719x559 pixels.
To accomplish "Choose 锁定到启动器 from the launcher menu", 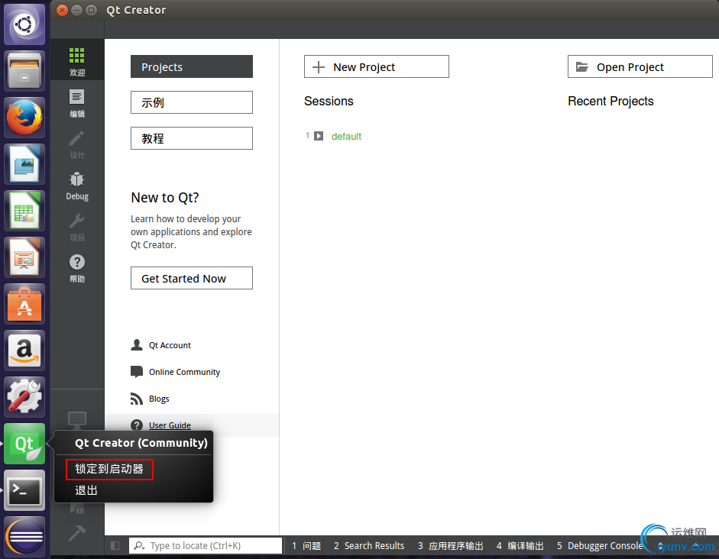I will point(109,469).
